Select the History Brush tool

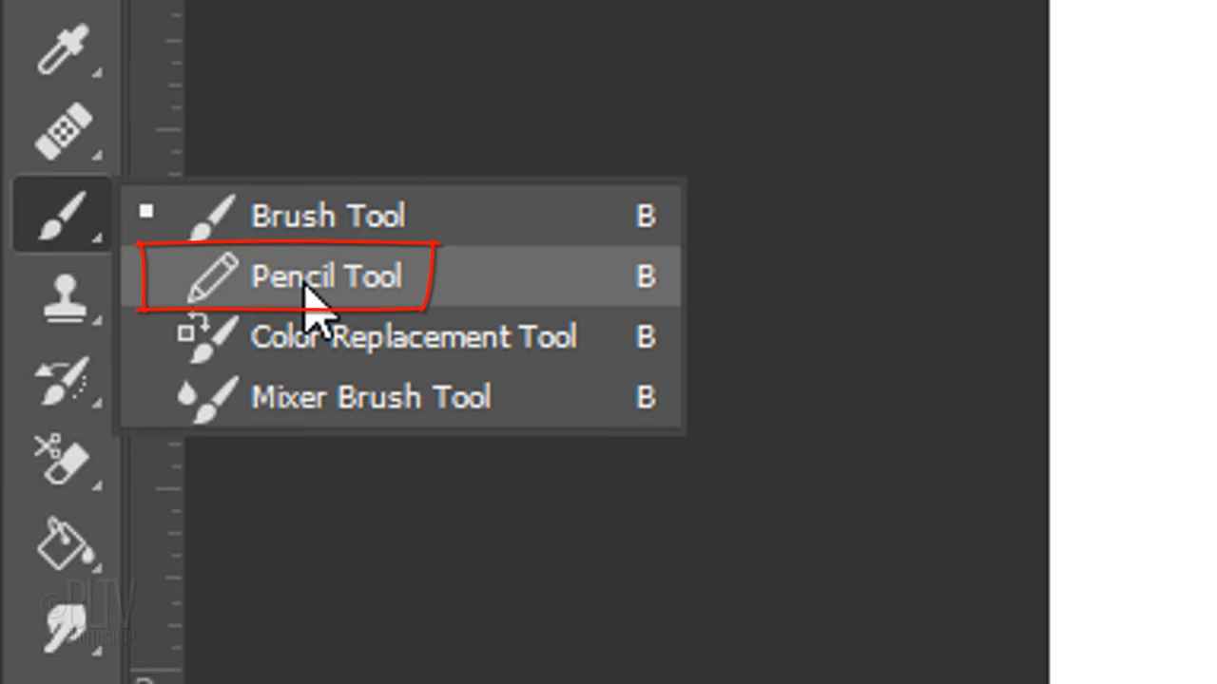(x=63, y=380)
